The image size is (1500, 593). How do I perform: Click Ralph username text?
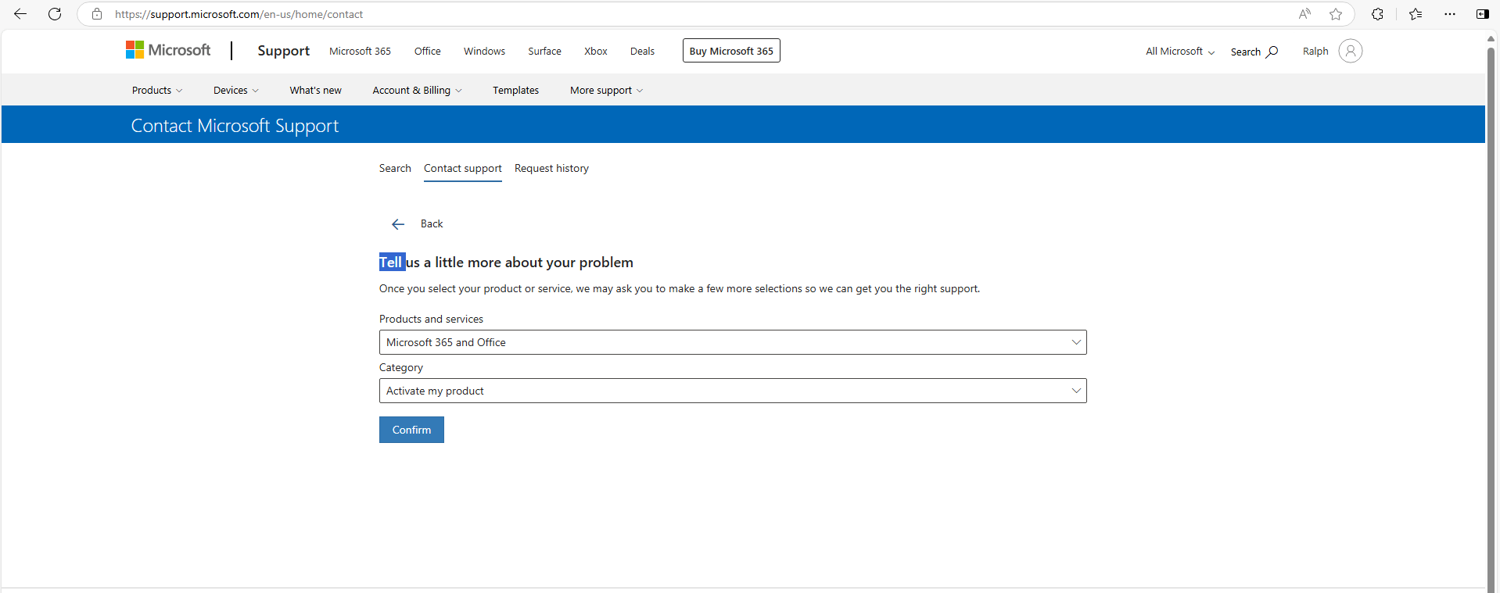[x=1315, y=52]
